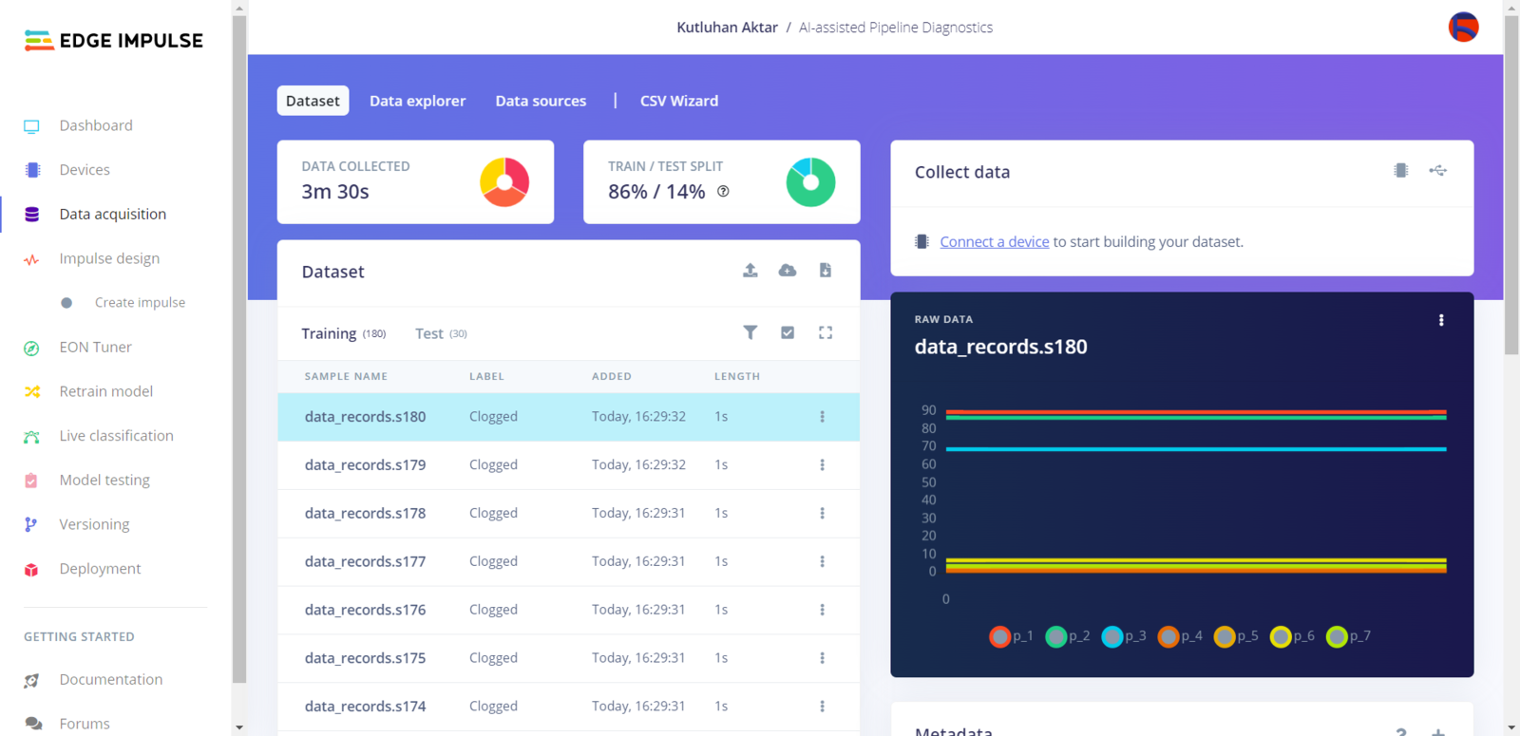Open options menu for data_records.s177 row

pos(823,562)
